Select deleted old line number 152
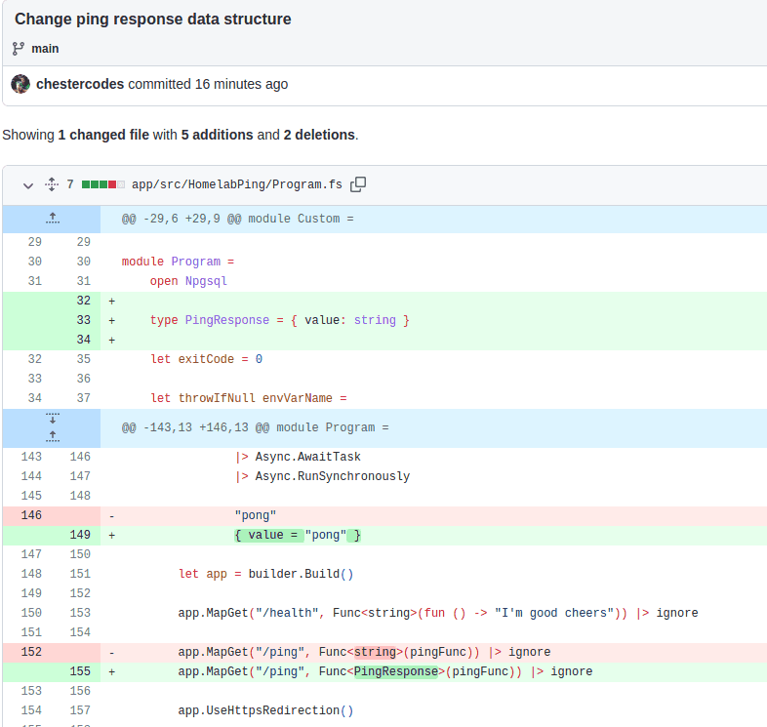 (x=31, y=652)
